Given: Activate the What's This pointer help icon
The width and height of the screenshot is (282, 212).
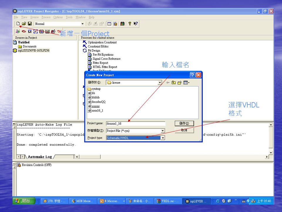Looking at the screenshot, I should [136, 24].
